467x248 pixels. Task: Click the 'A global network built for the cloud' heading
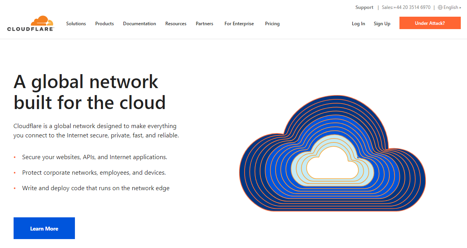(90, 92)
